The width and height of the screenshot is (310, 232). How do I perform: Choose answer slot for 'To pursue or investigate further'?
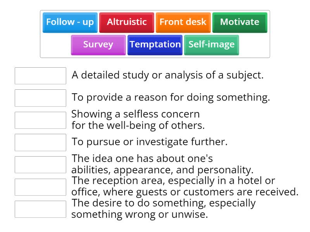pos(40,142)
